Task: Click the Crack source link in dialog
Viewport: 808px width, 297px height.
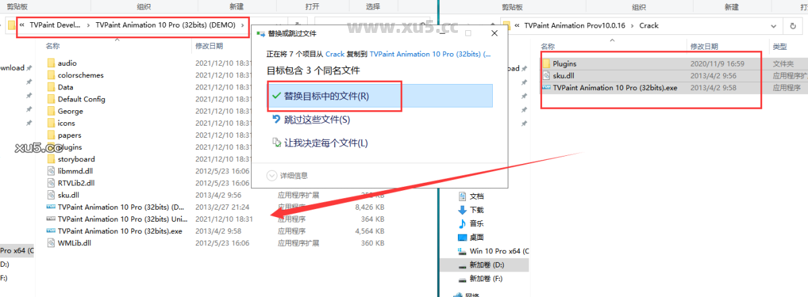Action: pyautogui.click(x=335, y=53)
